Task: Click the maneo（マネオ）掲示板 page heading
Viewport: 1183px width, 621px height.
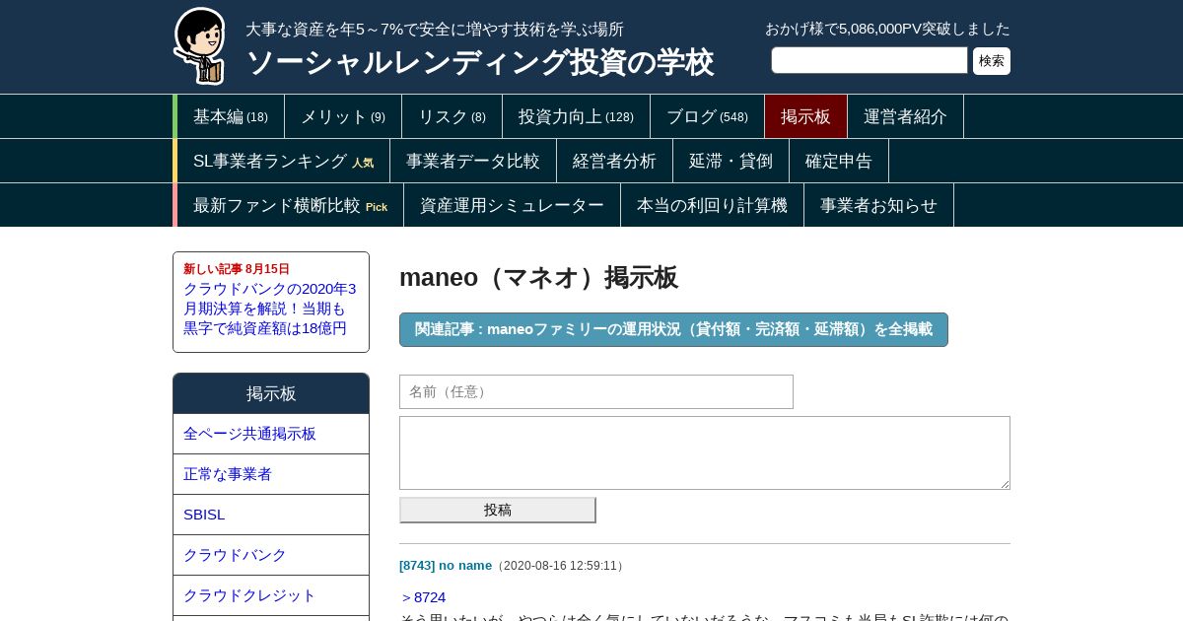Action: (x=538, y=277)
